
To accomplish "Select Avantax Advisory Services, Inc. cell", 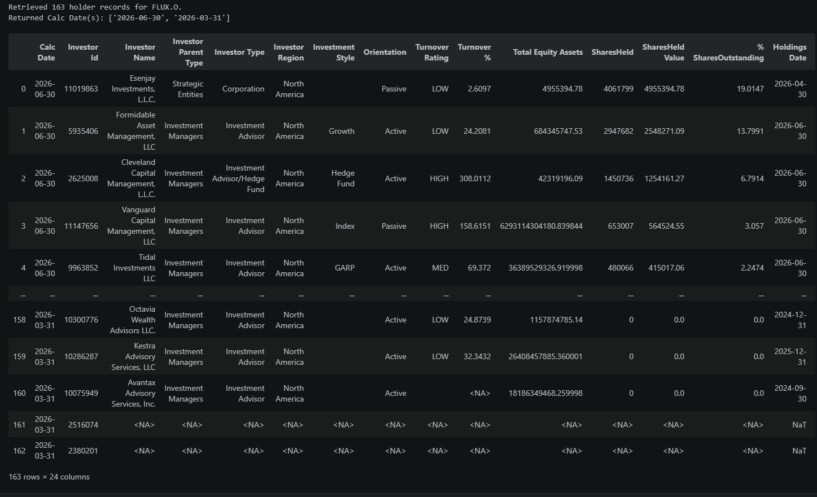I will coord(133,393).
